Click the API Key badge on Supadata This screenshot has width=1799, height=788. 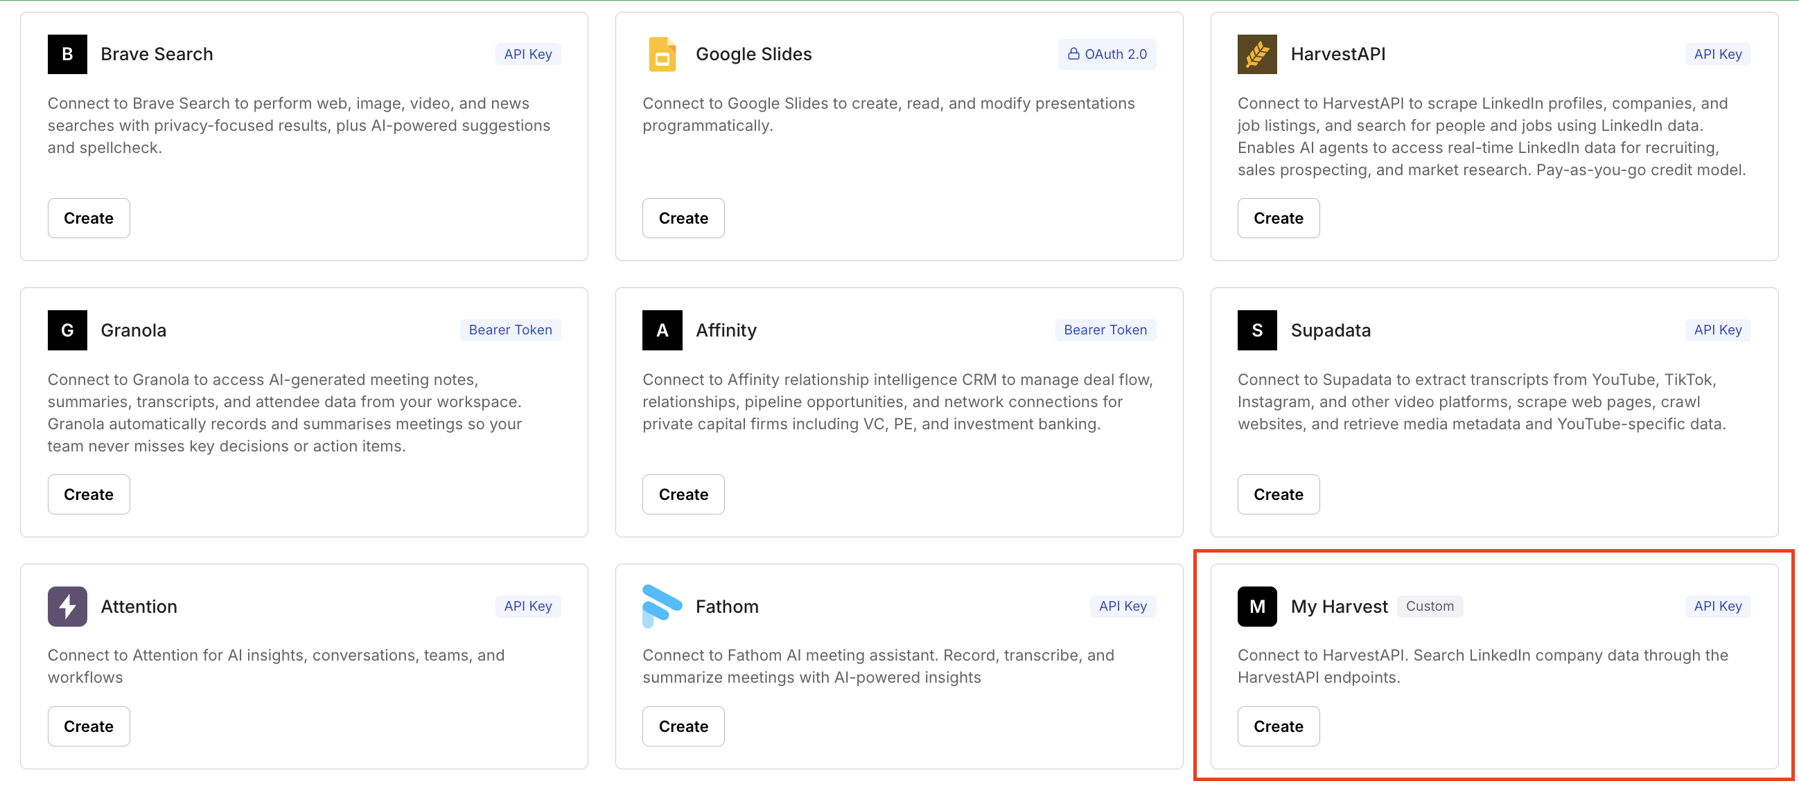[1718, 330]
